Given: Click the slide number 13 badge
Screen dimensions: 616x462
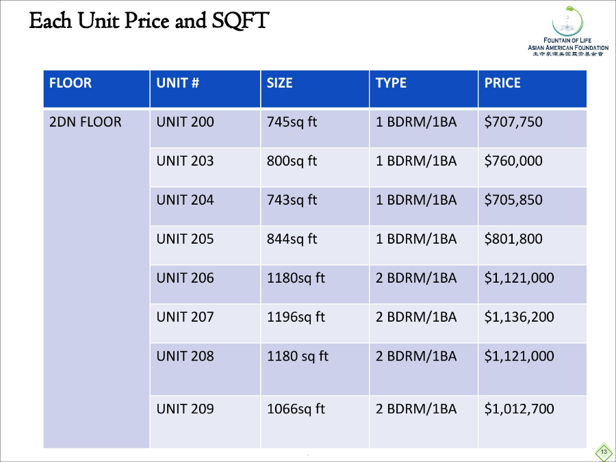Looking at the screenshot, I should coord(603,452).
